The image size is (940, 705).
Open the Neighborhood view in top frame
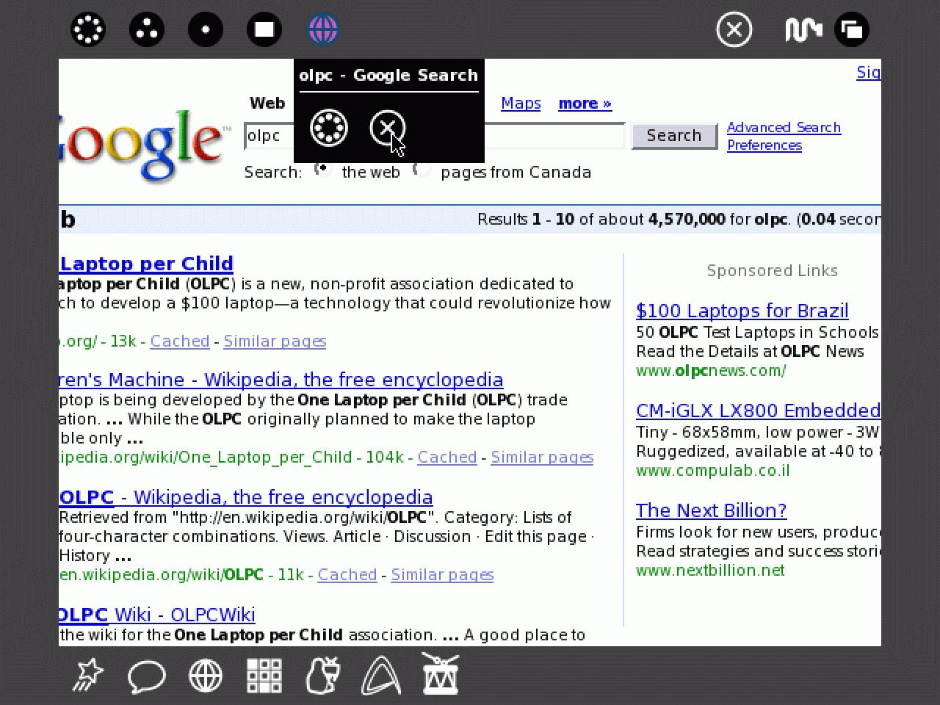[x=88, y=29]
